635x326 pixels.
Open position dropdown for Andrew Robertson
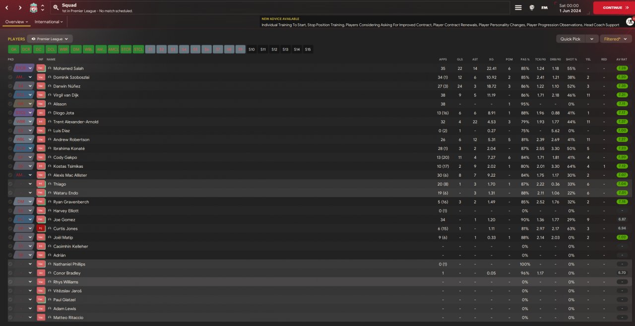[30, 139]
